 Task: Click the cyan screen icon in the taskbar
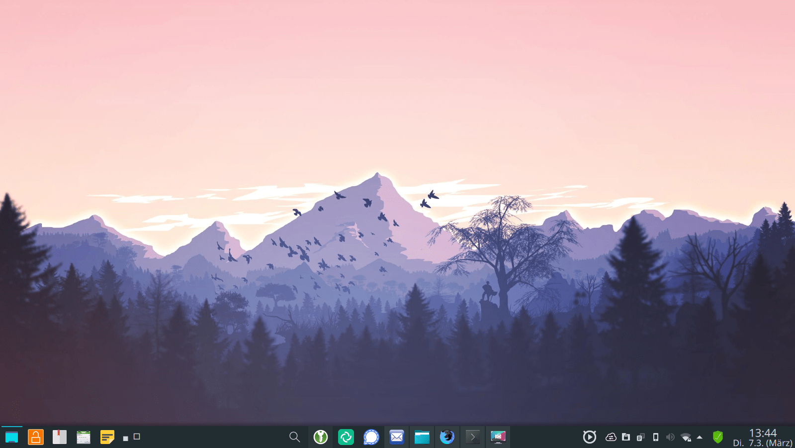point(12,437)
